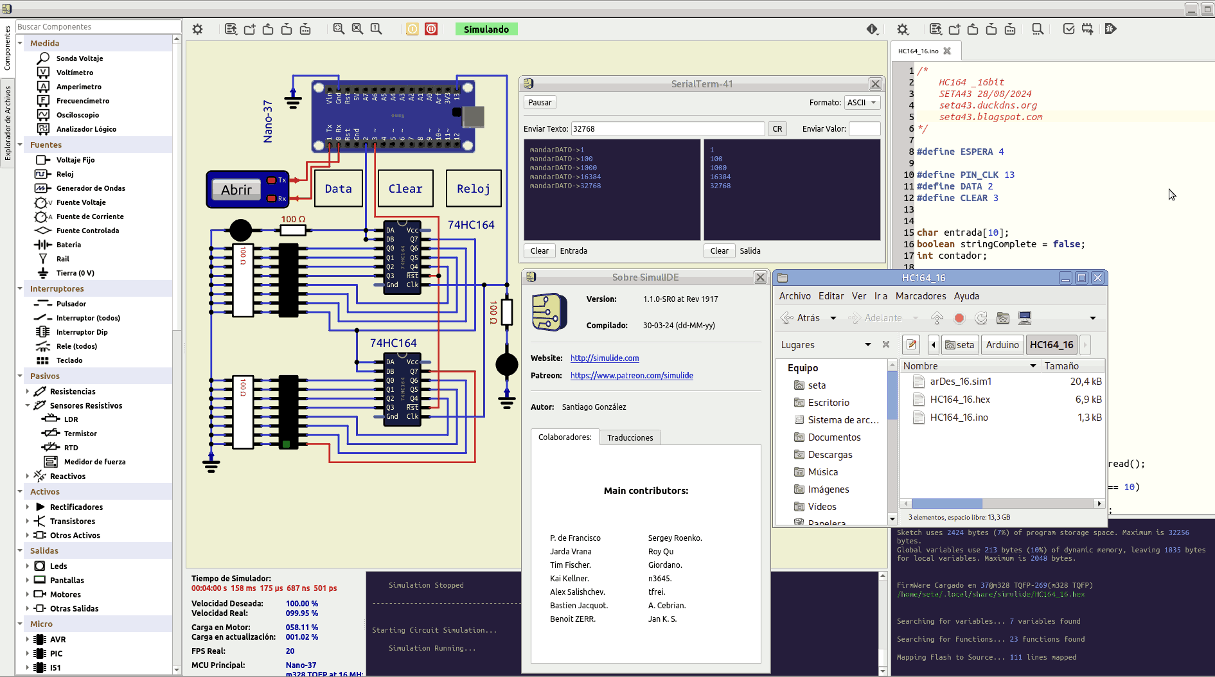Click the red pause simulation icon
The width and height of the screenshot is (1215, 677).
pos(431,29)
